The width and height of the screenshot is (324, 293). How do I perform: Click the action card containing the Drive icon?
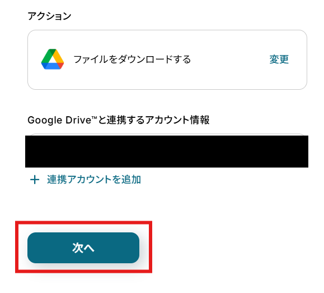pos(167,59)
